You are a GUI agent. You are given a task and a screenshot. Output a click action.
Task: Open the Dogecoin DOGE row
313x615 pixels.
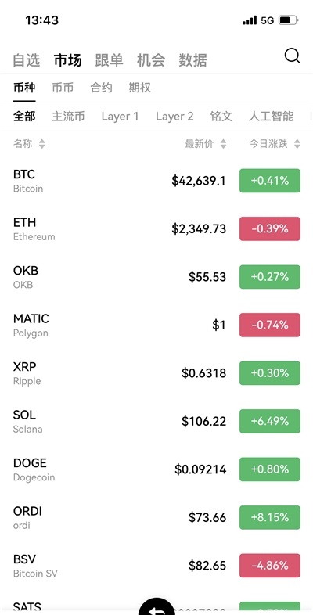point(156,469)
